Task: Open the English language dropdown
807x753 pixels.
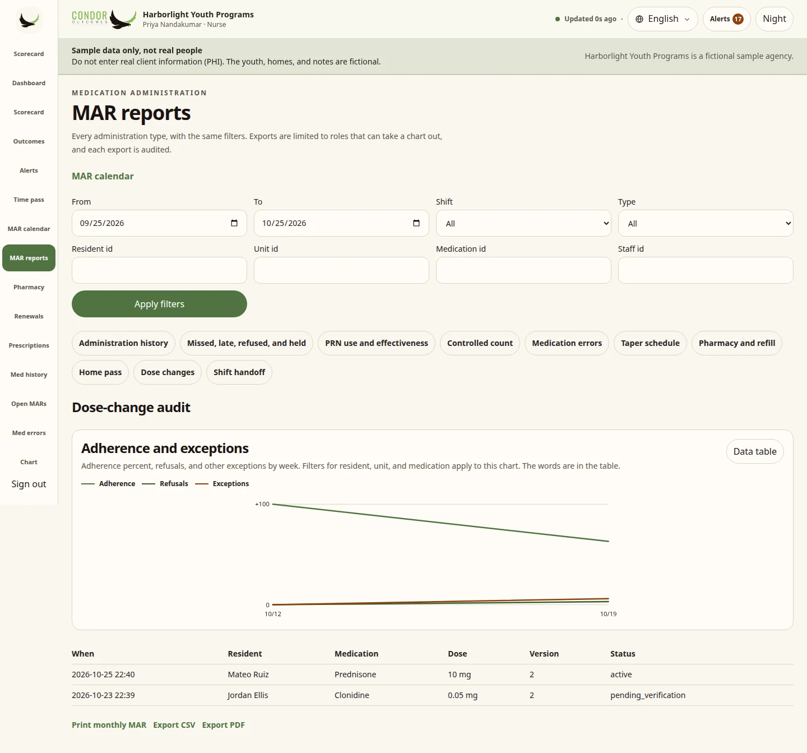Action: coord(663,19)
